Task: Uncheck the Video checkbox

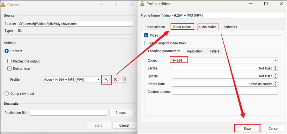Action: [x=146, y=35]
